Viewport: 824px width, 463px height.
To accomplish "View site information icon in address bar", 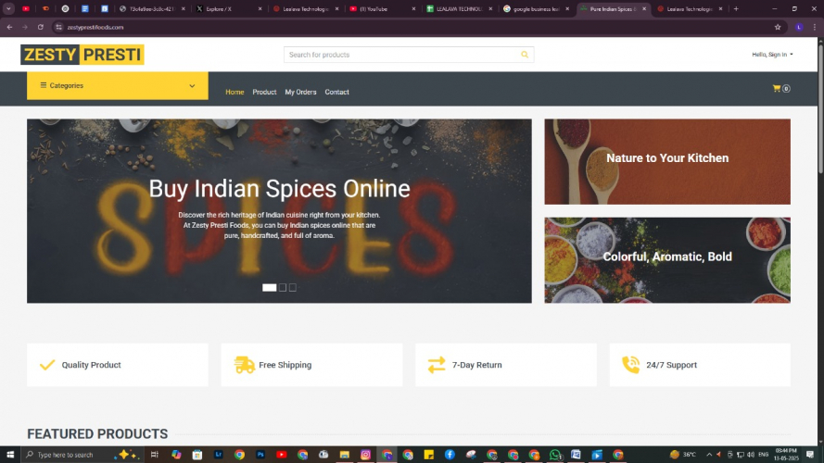I will tap(59, 27).
